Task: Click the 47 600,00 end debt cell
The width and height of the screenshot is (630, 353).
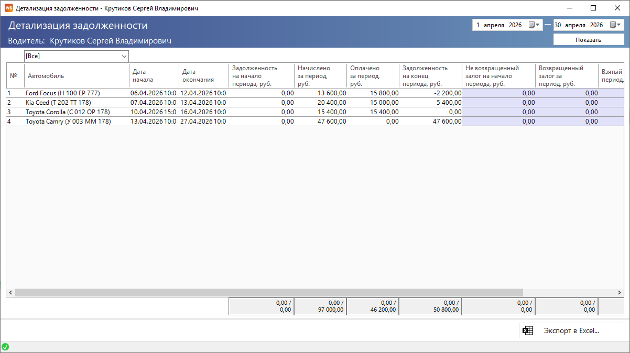Action: [x=431, y=121]
